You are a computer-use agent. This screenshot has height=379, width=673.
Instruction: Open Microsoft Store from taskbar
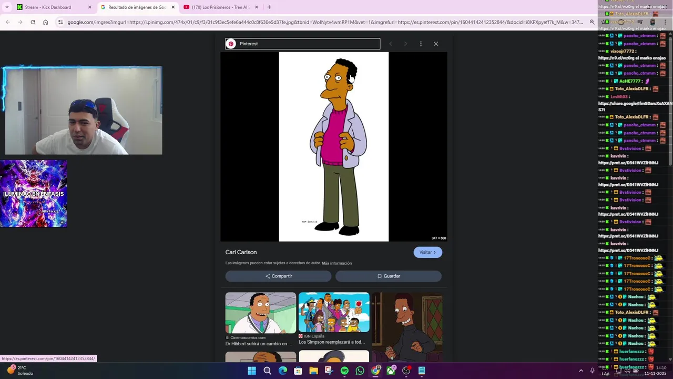click(x=298, y=371)
